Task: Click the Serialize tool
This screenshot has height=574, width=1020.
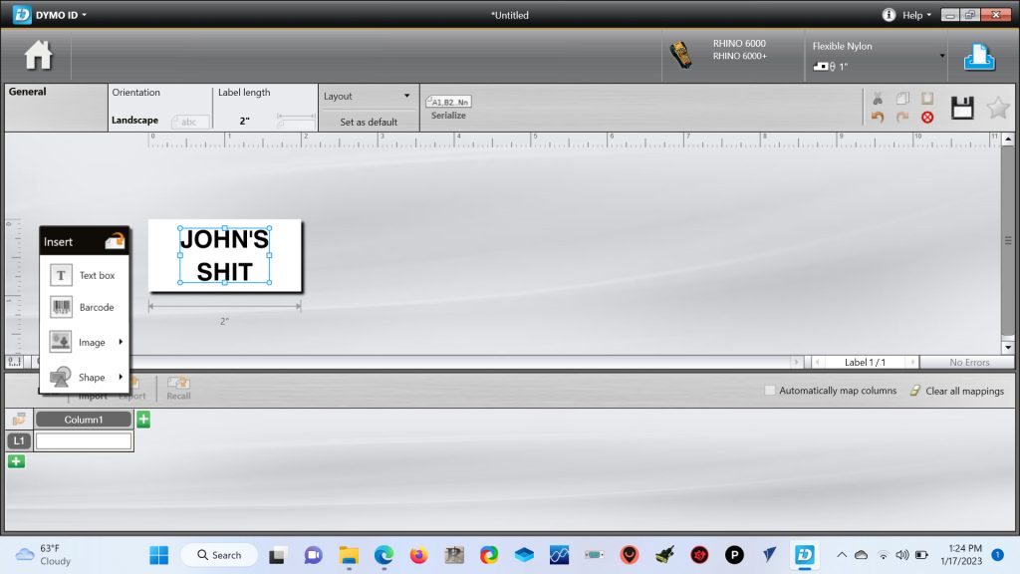Action: pos(448,108)
